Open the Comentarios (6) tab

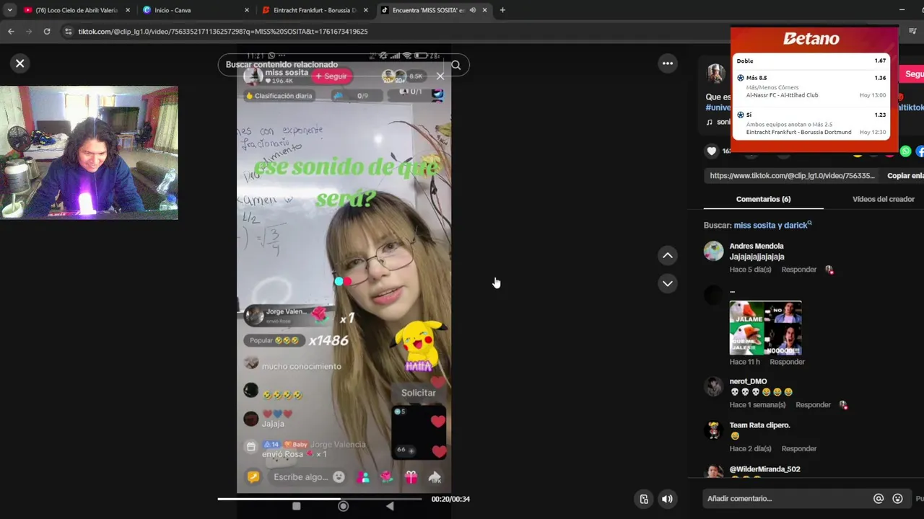coord(763,199)
